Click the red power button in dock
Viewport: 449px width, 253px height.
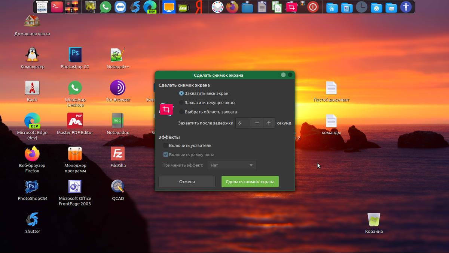click(x=313, y=7)
